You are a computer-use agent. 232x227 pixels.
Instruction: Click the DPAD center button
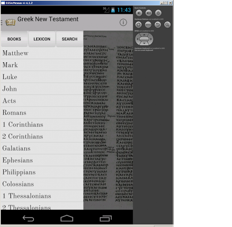point(144,39)
